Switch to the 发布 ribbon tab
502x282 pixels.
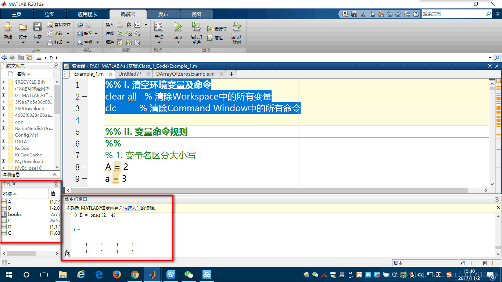(x=163, y=14)
